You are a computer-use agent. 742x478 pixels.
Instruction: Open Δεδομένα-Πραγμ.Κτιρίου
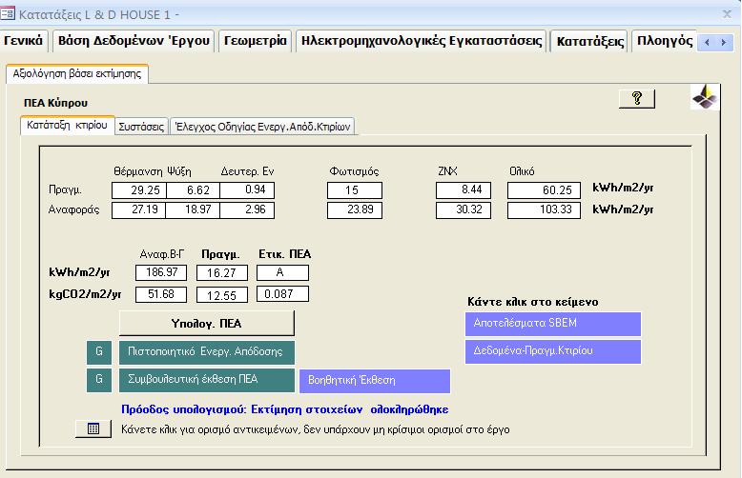pyautogui.click(x=553, y=352)
